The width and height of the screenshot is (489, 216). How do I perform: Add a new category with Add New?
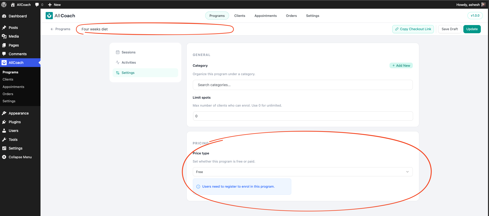point(401,65)
